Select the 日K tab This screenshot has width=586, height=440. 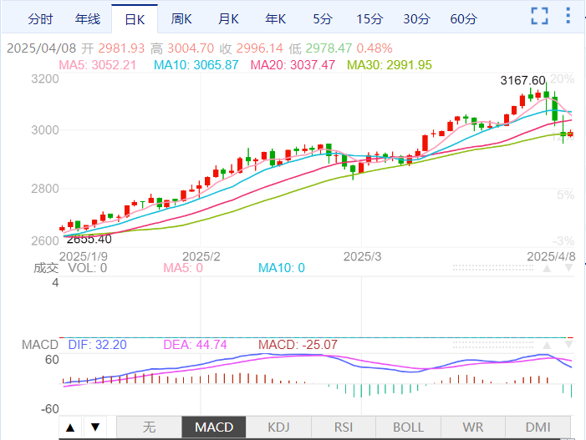tap(135, 19)
